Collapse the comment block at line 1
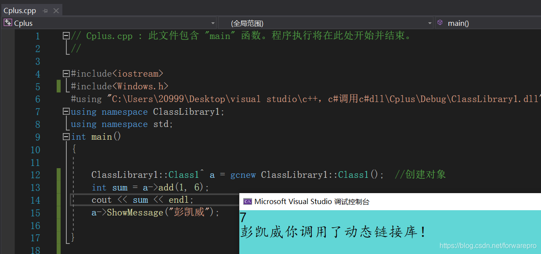The width and height of the screenshot is (541, 254). pos(66,35)
